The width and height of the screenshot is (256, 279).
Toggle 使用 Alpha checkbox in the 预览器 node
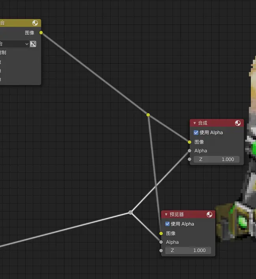click(167, 224)
